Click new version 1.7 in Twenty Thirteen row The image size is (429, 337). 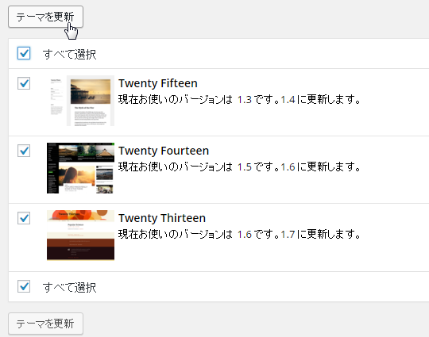coord(288,235)
